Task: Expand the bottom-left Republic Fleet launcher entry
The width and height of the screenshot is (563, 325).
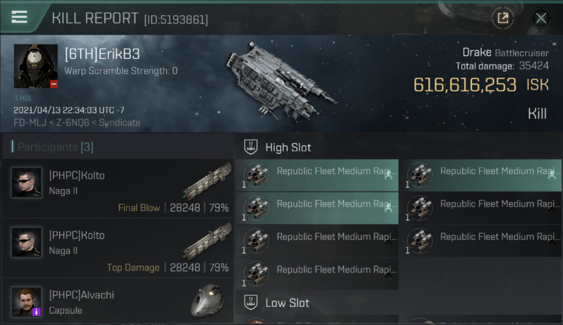Action: pyautogui.click(x=388, y=275)
